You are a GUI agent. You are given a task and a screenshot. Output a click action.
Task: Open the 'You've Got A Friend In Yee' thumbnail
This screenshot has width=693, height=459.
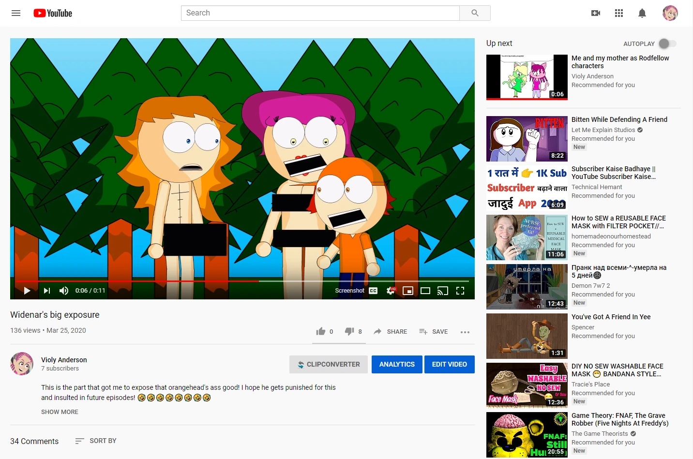(x=527, y=336)
